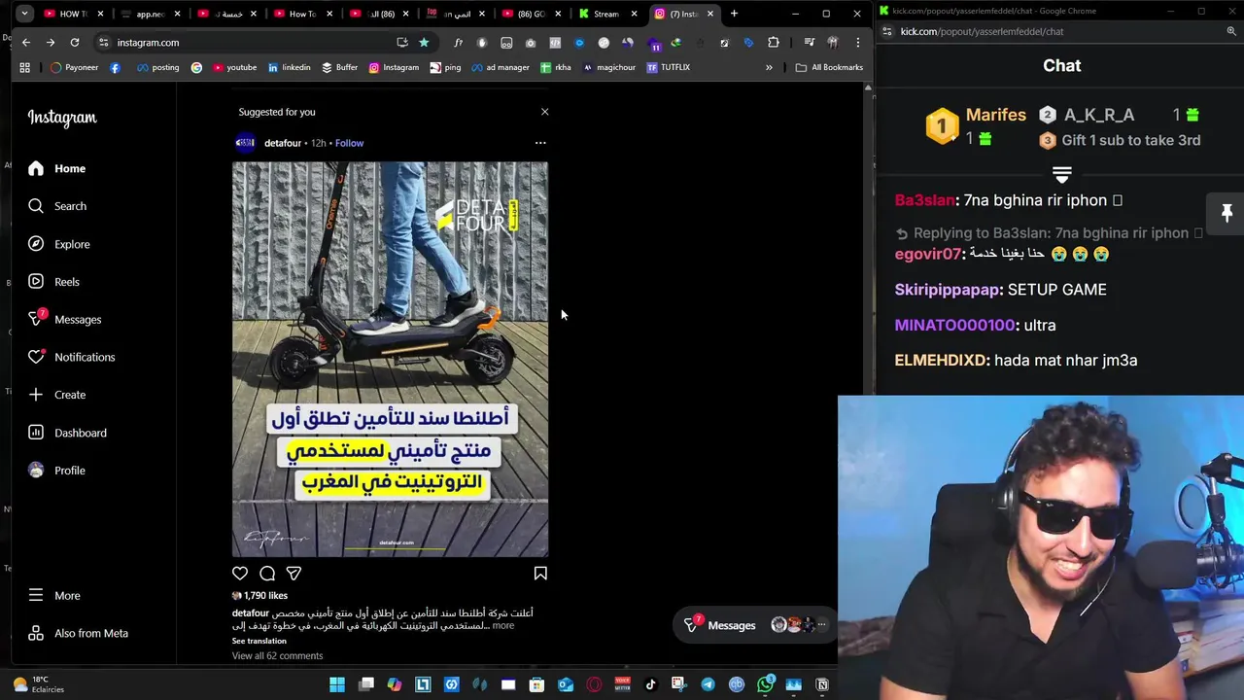
Task: Open Windows Start menu
Action: (x=337, y=684)
